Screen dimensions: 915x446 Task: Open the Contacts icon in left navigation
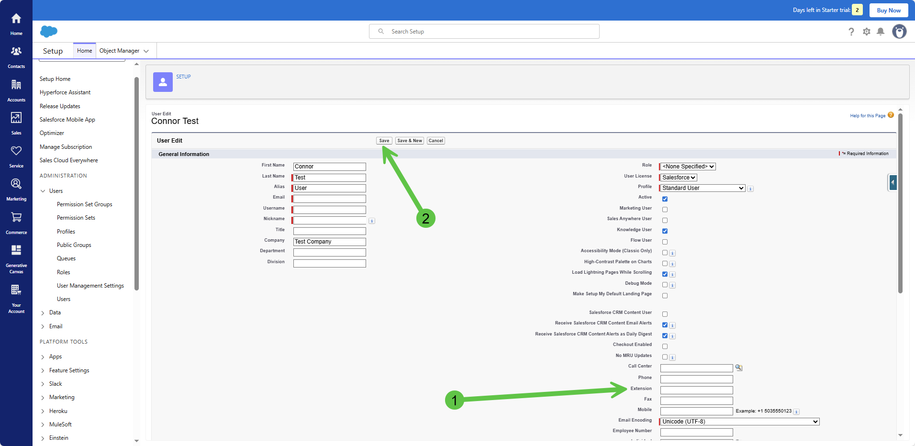coord(16,52)
